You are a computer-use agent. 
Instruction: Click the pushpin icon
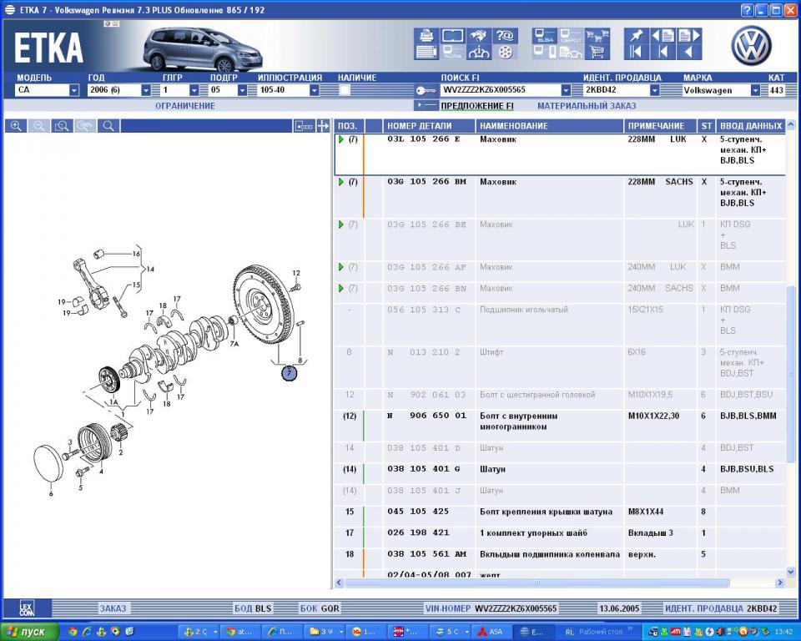pos(636,35)
